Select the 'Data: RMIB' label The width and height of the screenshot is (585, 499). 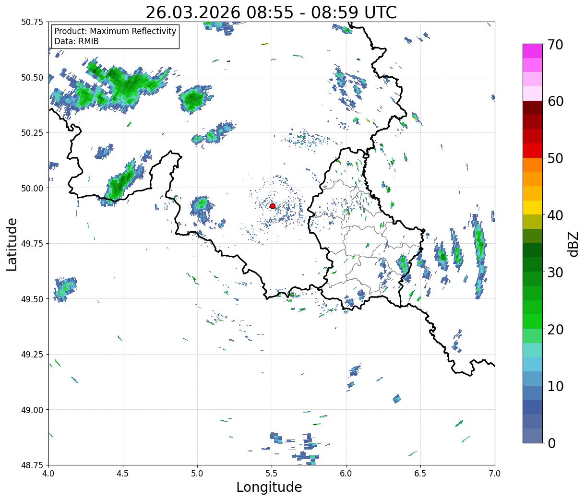(76, 41)
